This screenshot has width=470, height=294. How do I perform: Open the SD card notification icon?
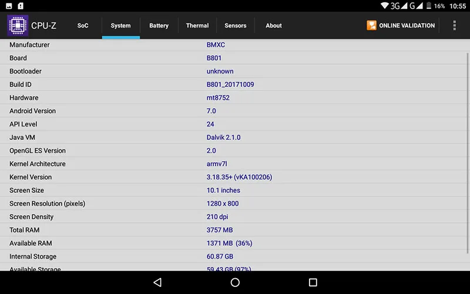click(x=21, y=6)
